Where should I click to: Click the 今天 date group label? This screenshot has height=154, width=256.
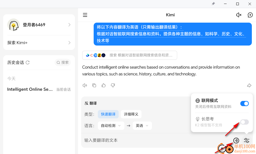click(11, 79)
